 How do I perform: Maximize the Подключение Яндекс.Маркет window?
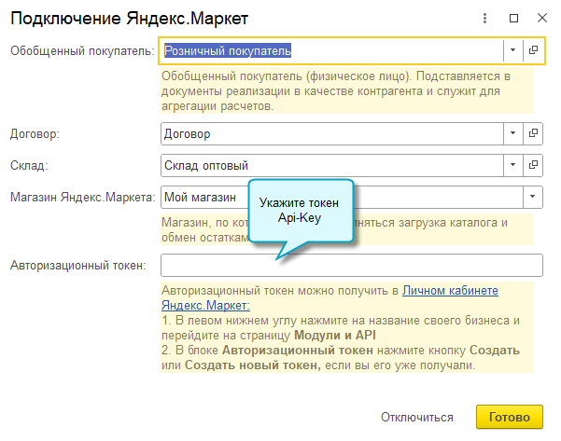tap(512, 18)
